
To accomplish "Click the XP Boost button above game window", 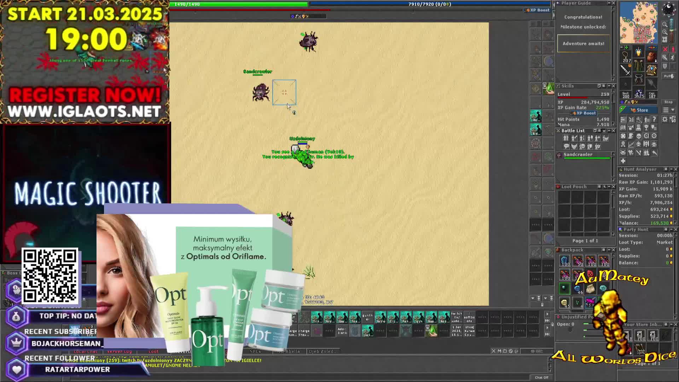I will pyautogui.click(x=538, y=10).
